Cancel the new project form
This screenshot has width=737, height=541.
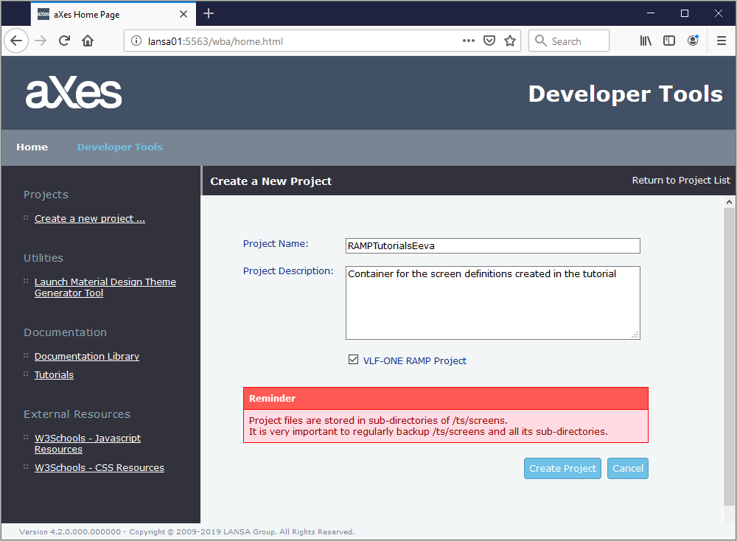tap(627, 468)
